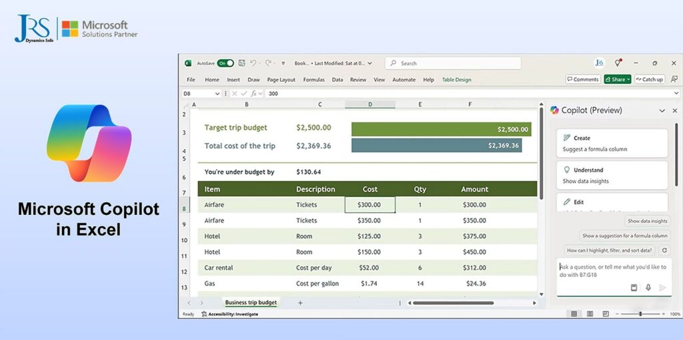Expand the formula bar chevron

pyautogui.click(x=676, y=93)
